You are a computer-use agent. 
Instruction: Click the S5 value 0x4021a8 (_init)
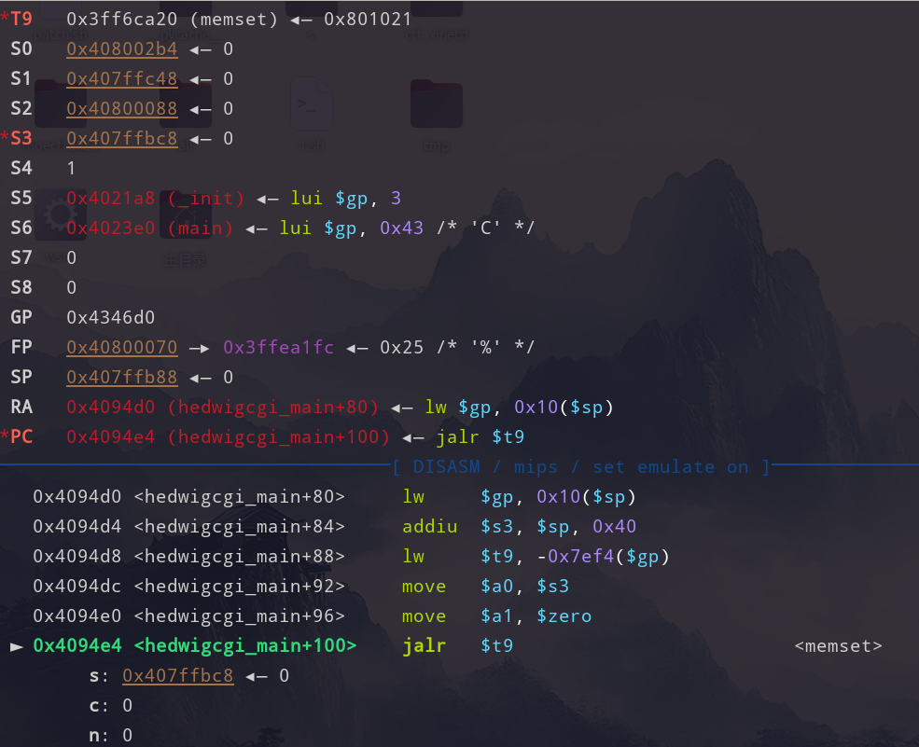coord(155,198)
